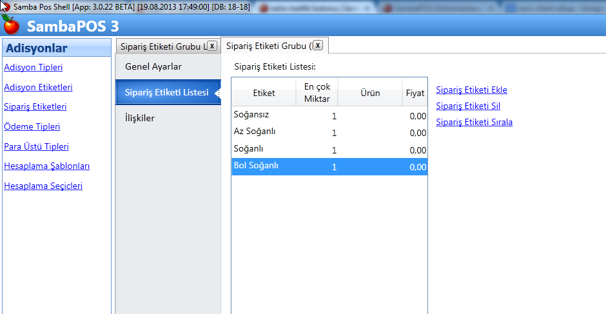Click Sipariş Etiketi Sırala to sort tags

pyautogui.click(x=474, y=122)
